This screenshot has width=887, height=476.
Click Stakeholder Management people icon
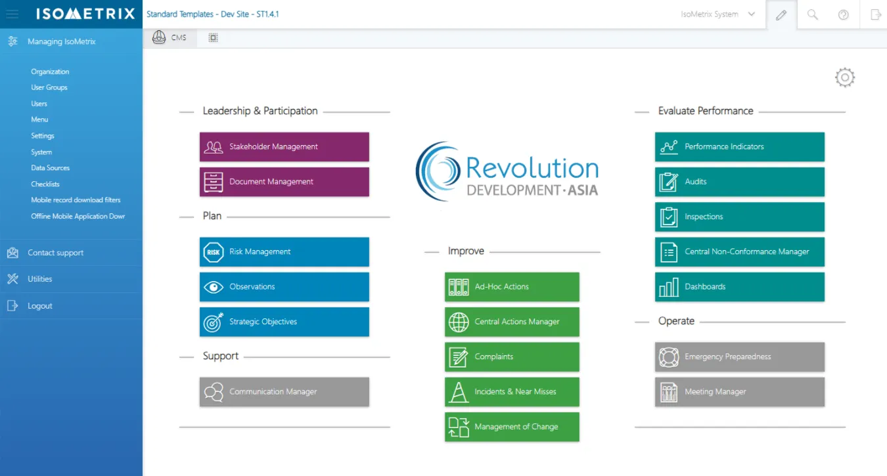coord(214,147)
